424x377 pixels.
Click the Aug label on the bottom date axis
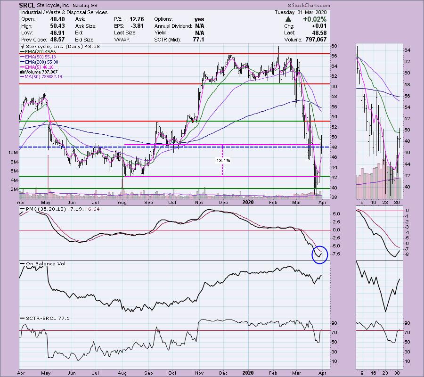pyautogui.click(x=122, y=373)
